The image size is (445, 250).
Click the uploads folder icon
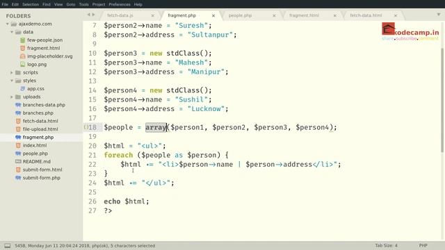coord(18,97)
